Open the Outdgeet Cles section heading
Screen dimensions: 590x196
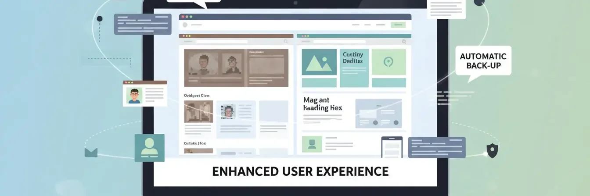[x=197, y=95]
